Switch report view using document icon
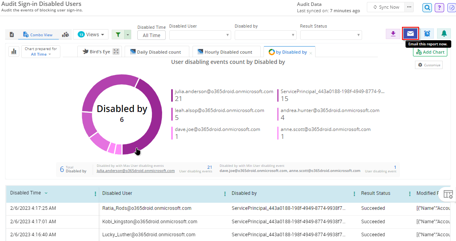456x241 pixels. tap(11, 34)
